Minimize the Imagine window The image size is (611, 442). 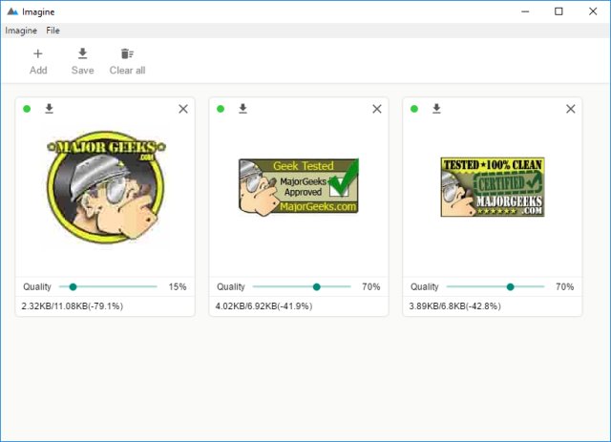click(525, 11)
